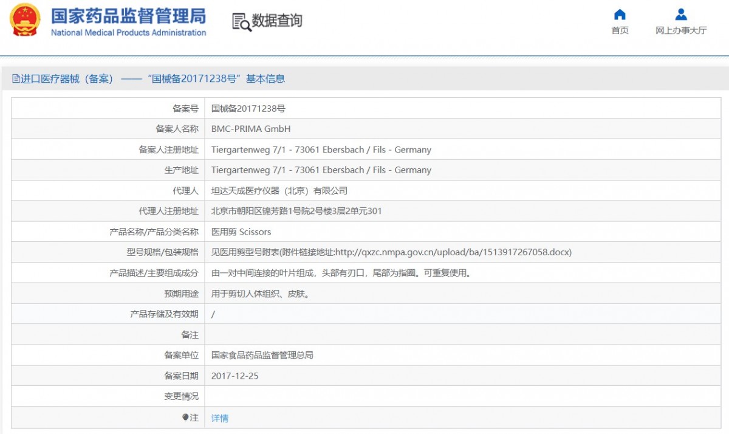Screen dimensions: 729x434
Task: Click the national emblem logo icon
Action: point(25,20)
